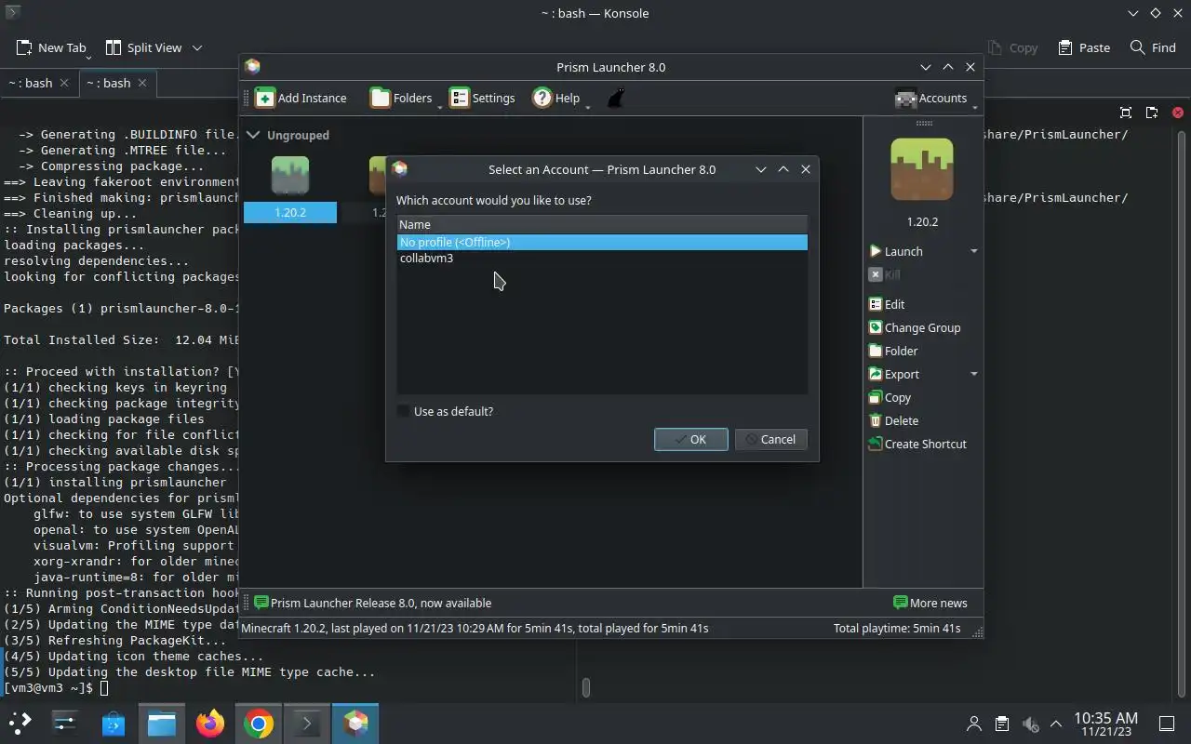This screenshot has height=744, width=1191.
Task: Open the Split View dropdown arrow
Action: point(197,47)
